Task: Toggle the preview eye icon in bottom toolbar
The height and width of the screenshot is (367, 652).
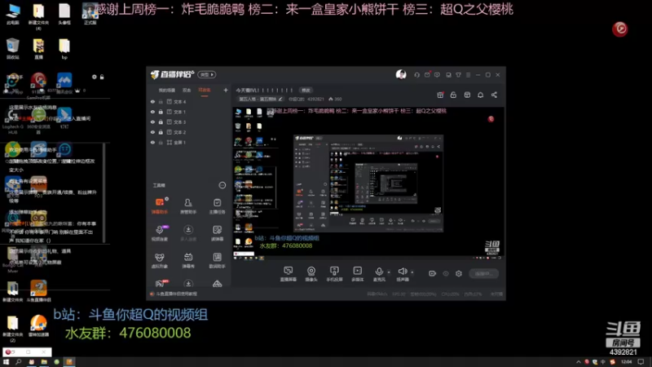Action: tap(446, 273)
